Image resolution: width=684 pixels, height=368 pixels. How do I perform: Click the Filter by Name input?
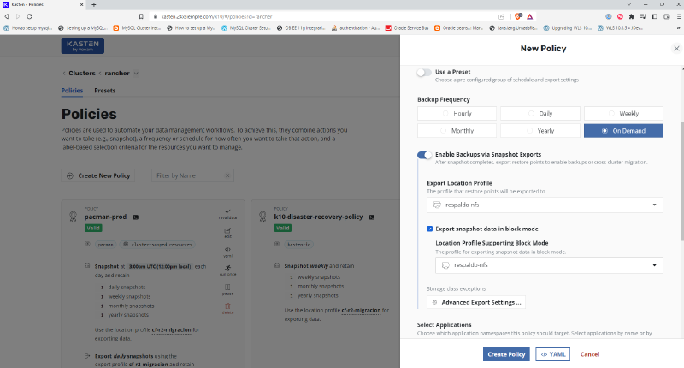189,175
